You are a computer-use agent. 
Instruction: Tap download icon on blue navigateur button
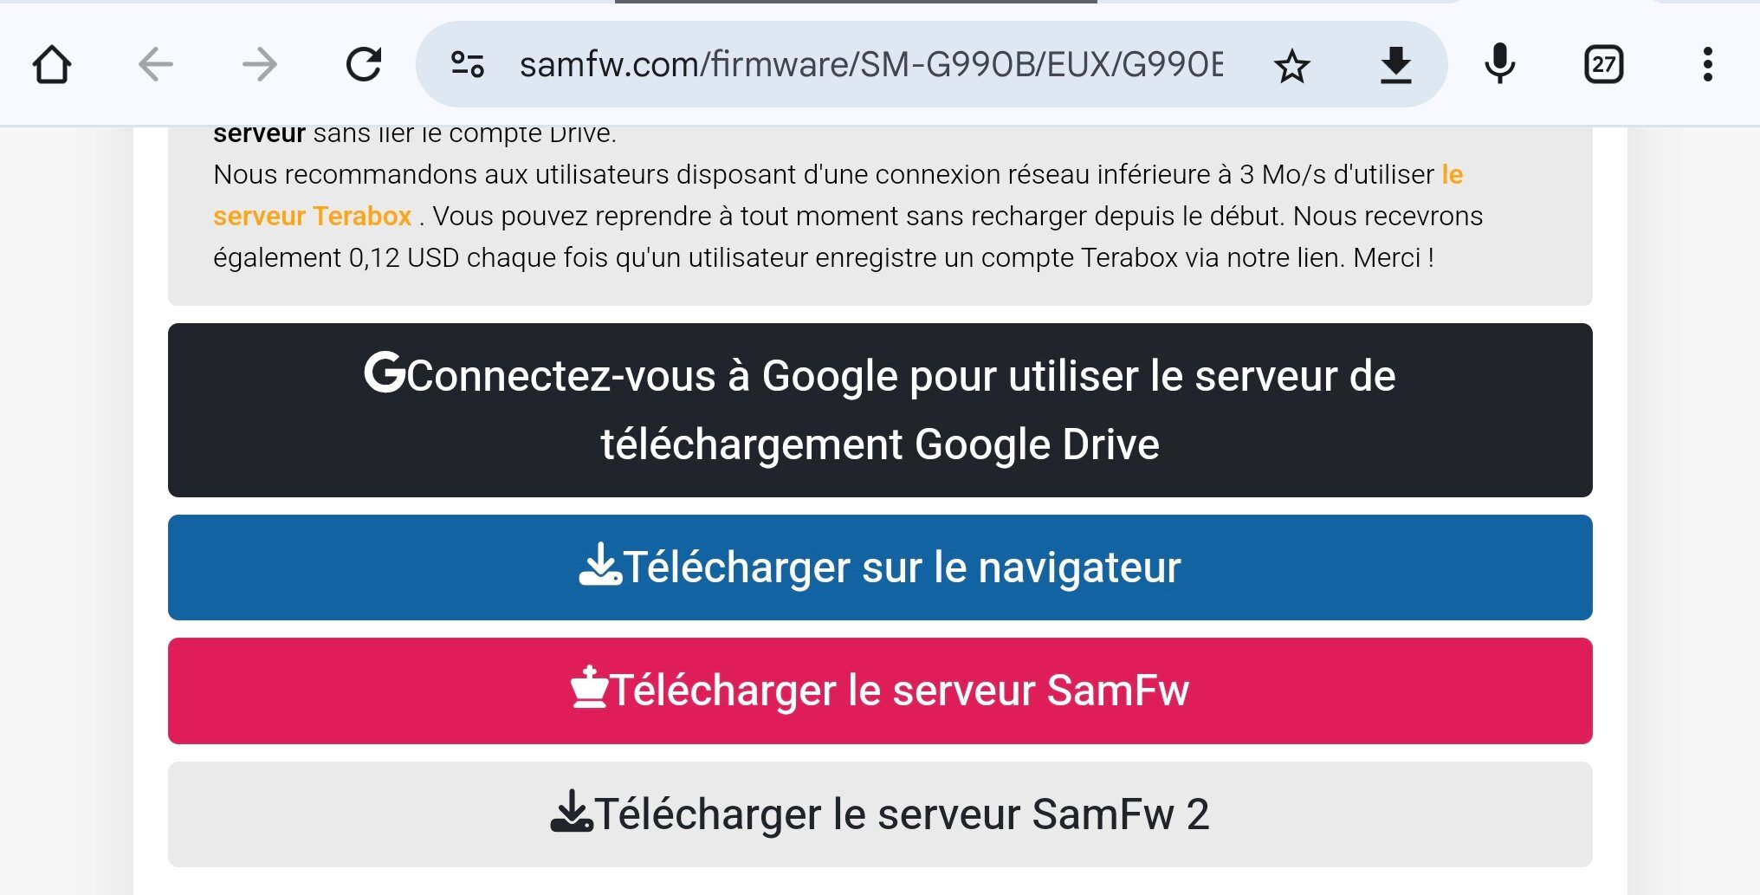(600, 565)
